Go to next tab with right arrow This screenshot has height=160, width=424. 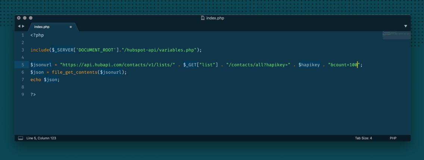[23, 26]
